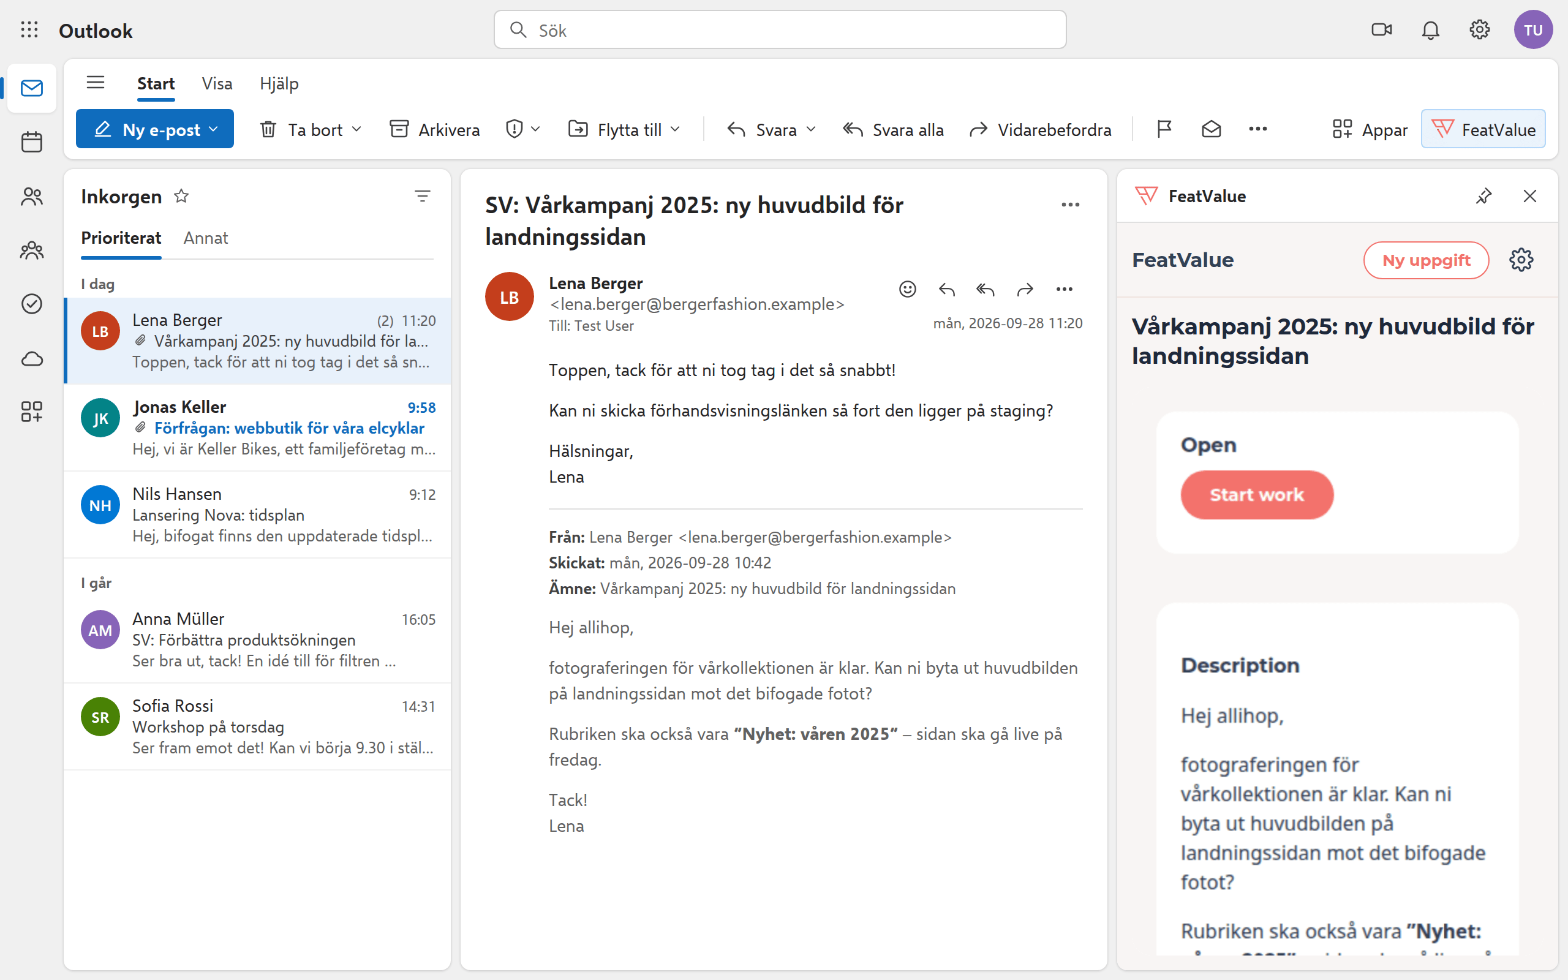
Task: Switch to the Hjälp tab
Action: tap(279, 84)
